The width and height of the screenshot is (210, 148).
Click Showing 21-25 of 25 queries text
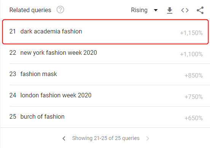(x=106, y=138)
